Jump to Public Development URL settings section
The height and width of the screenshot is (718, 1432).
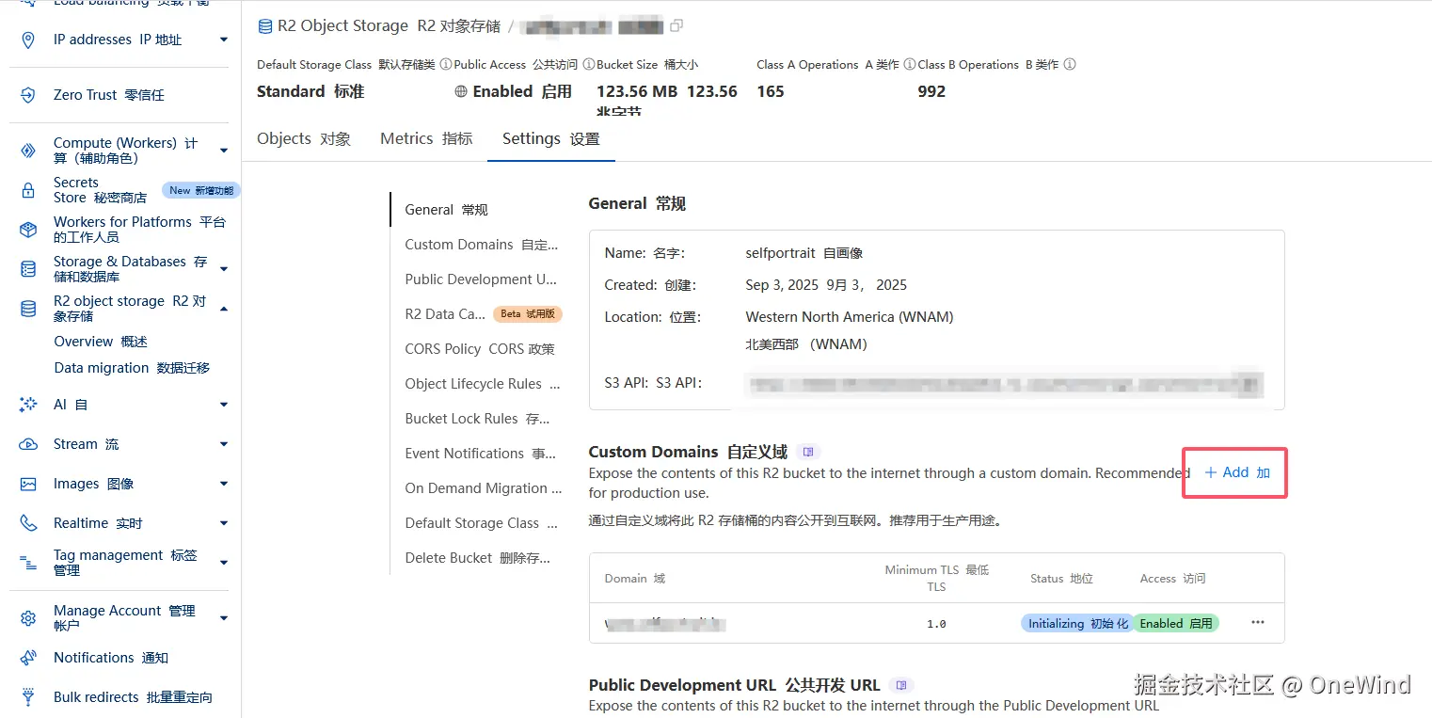click(x=482, y=279)
